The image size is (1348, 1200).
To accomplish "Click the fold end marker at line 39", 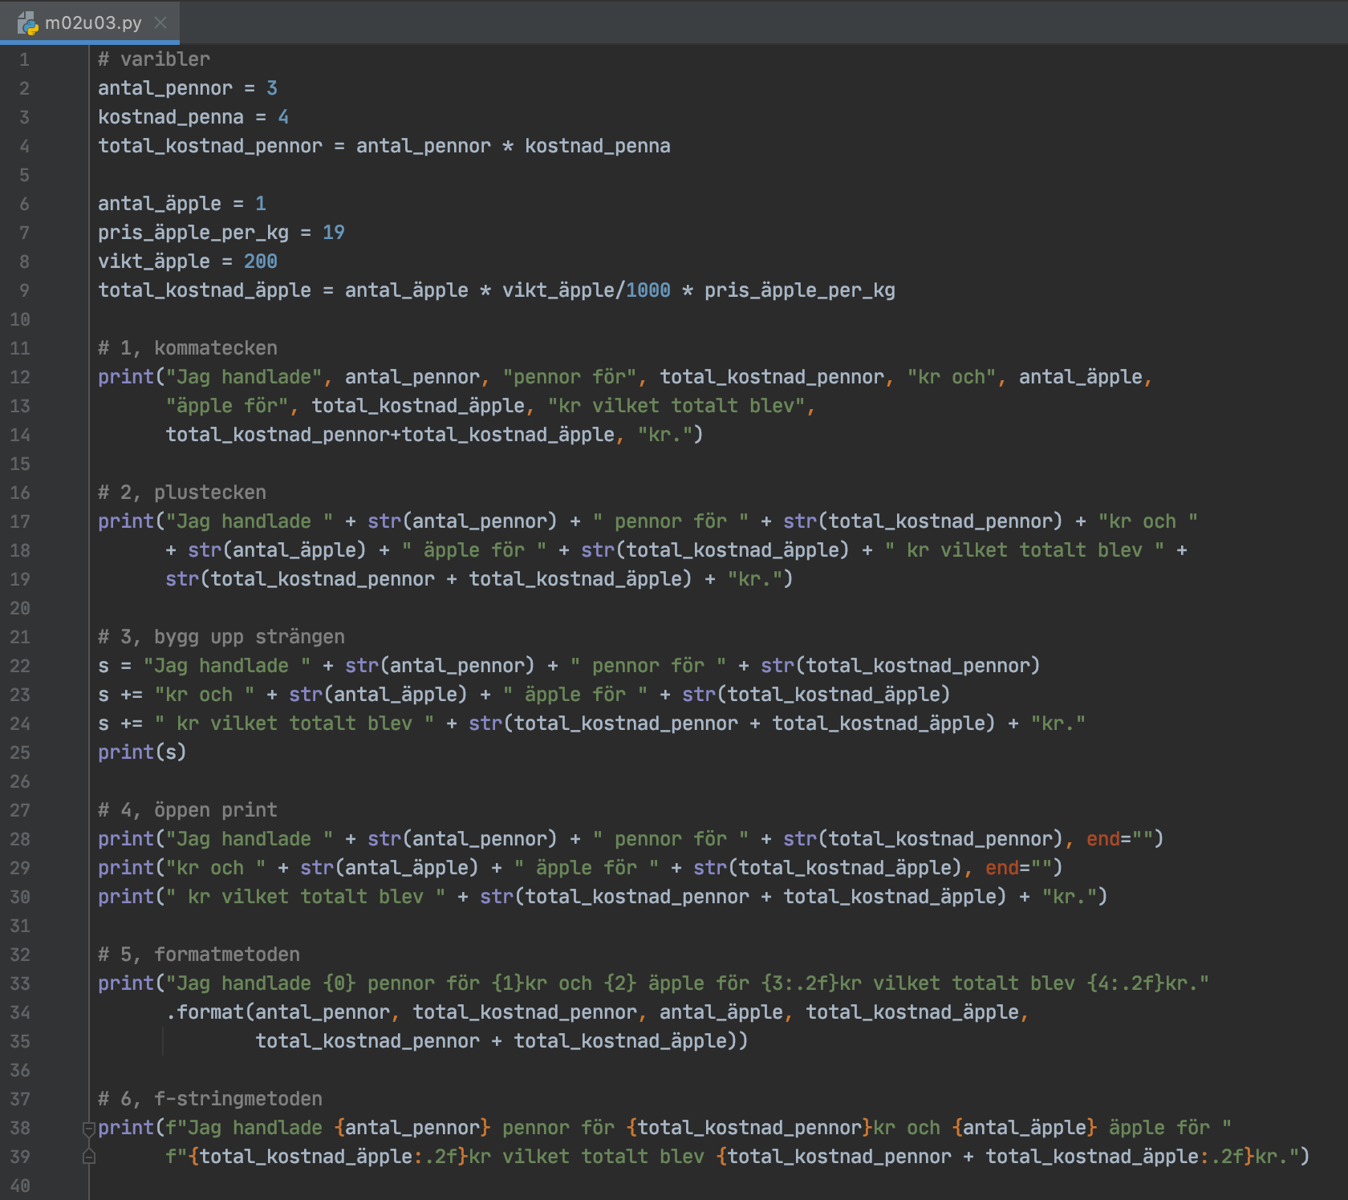I will pos(89,1157).
